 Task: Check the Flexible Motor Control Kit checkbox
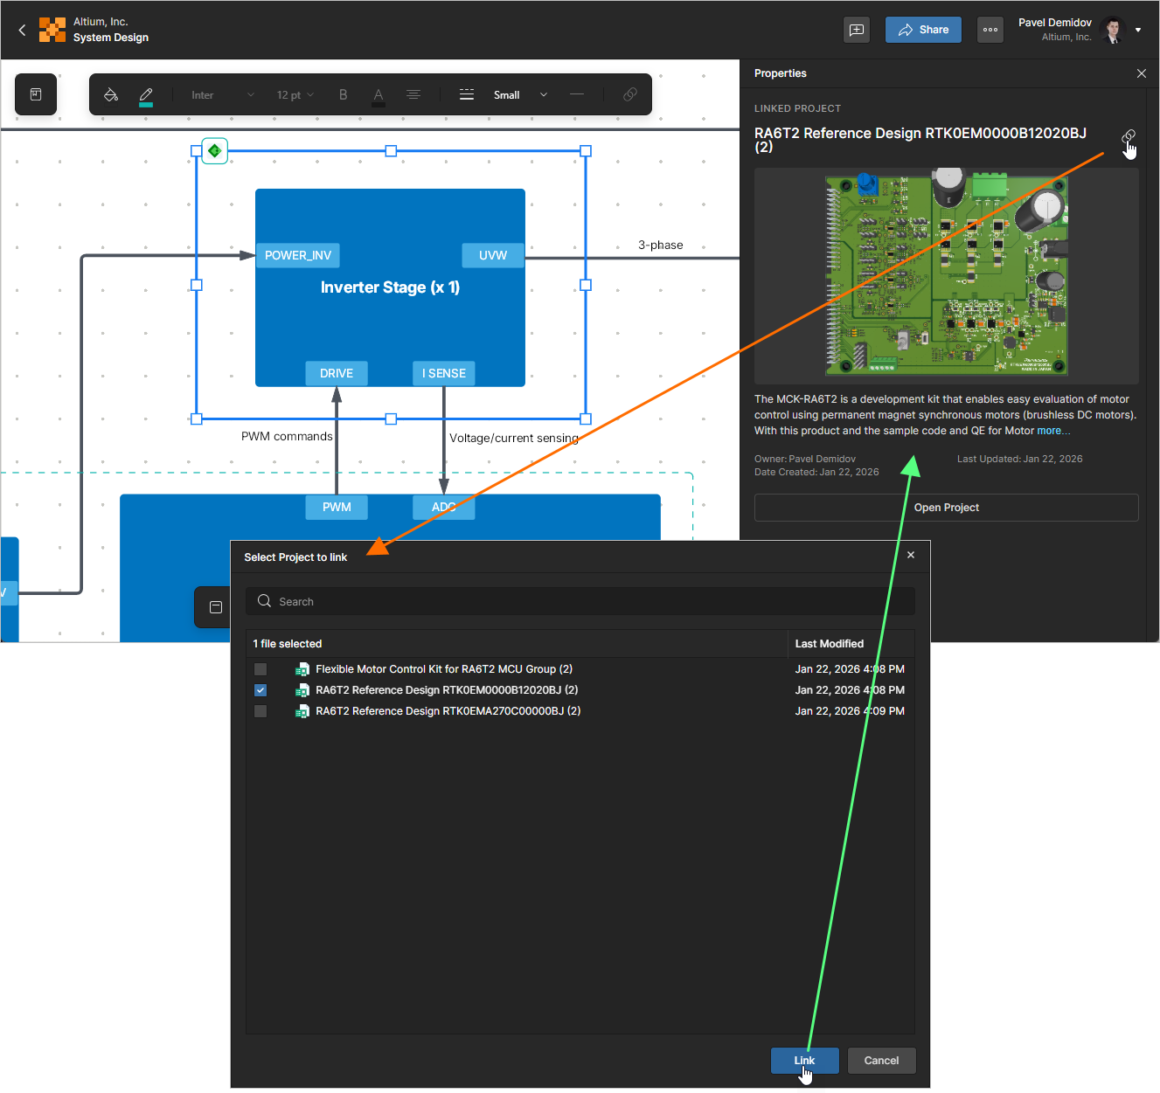pos(260,669)
